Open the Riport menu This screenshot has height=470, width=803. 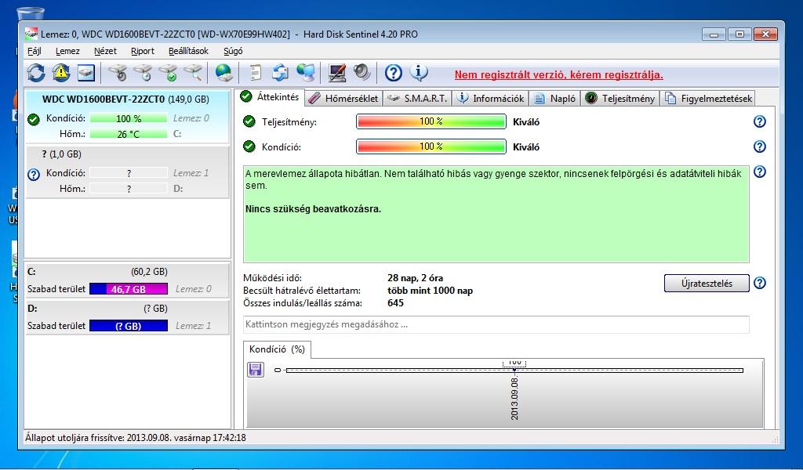coord(143,51)
